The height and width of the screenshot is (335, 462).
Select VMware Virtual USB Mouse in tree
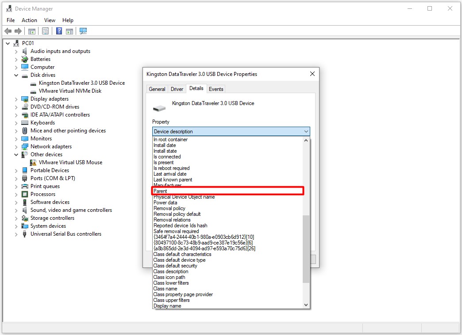pos(70,162)
